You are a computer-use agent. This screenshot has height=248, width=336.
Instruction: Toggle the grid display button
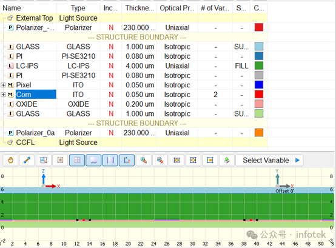pos(77,160)
